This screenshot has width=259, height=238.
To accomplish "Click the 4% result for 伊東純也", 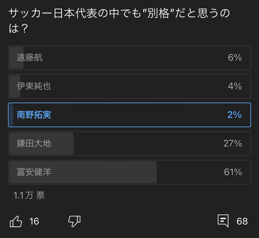I will coord(235,86).
